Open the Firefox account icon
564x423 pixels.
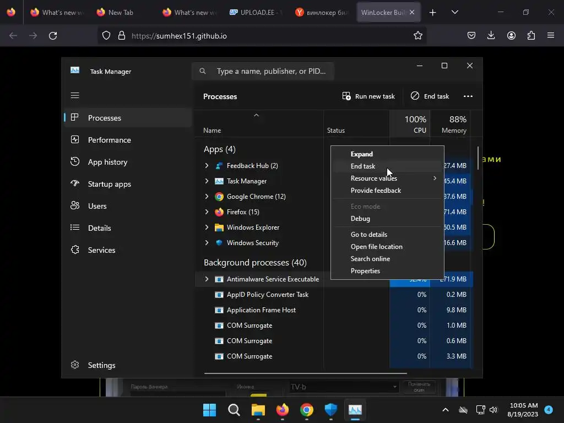[x=511, y=35]
